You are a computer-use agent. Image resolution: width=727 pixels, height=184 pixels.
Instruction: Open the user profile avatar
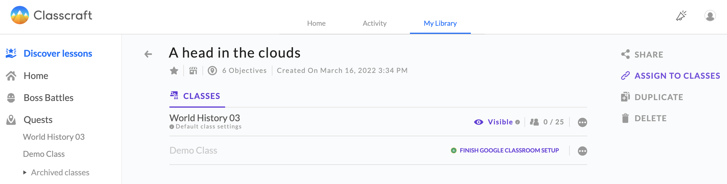point(710,16)
